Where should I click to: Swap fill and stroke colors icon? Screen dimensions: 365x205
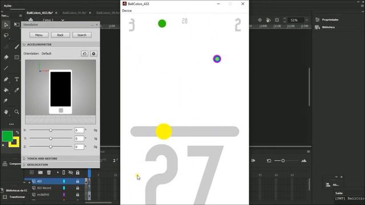click(17, 133)
